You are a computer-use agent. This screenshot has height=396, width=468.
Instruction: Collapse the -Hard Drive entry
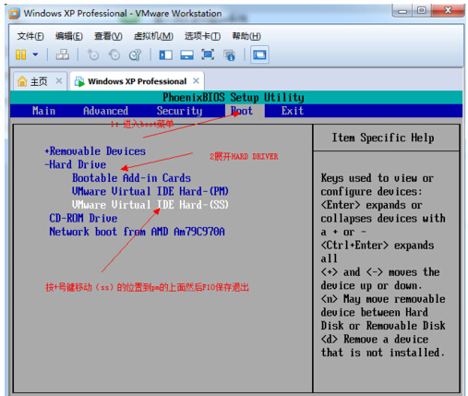pyautogui.click(x=76, y=164)
